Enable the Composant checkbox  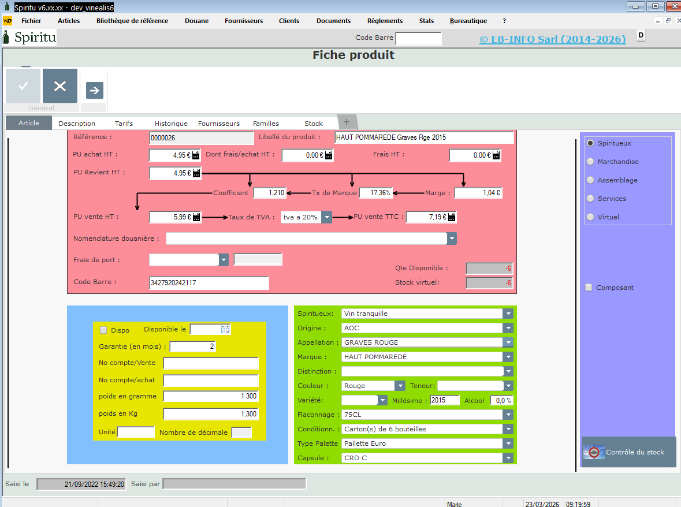click(589, 288)
